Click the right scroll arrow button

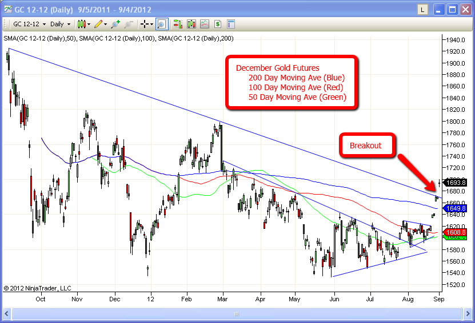(468, 314)
